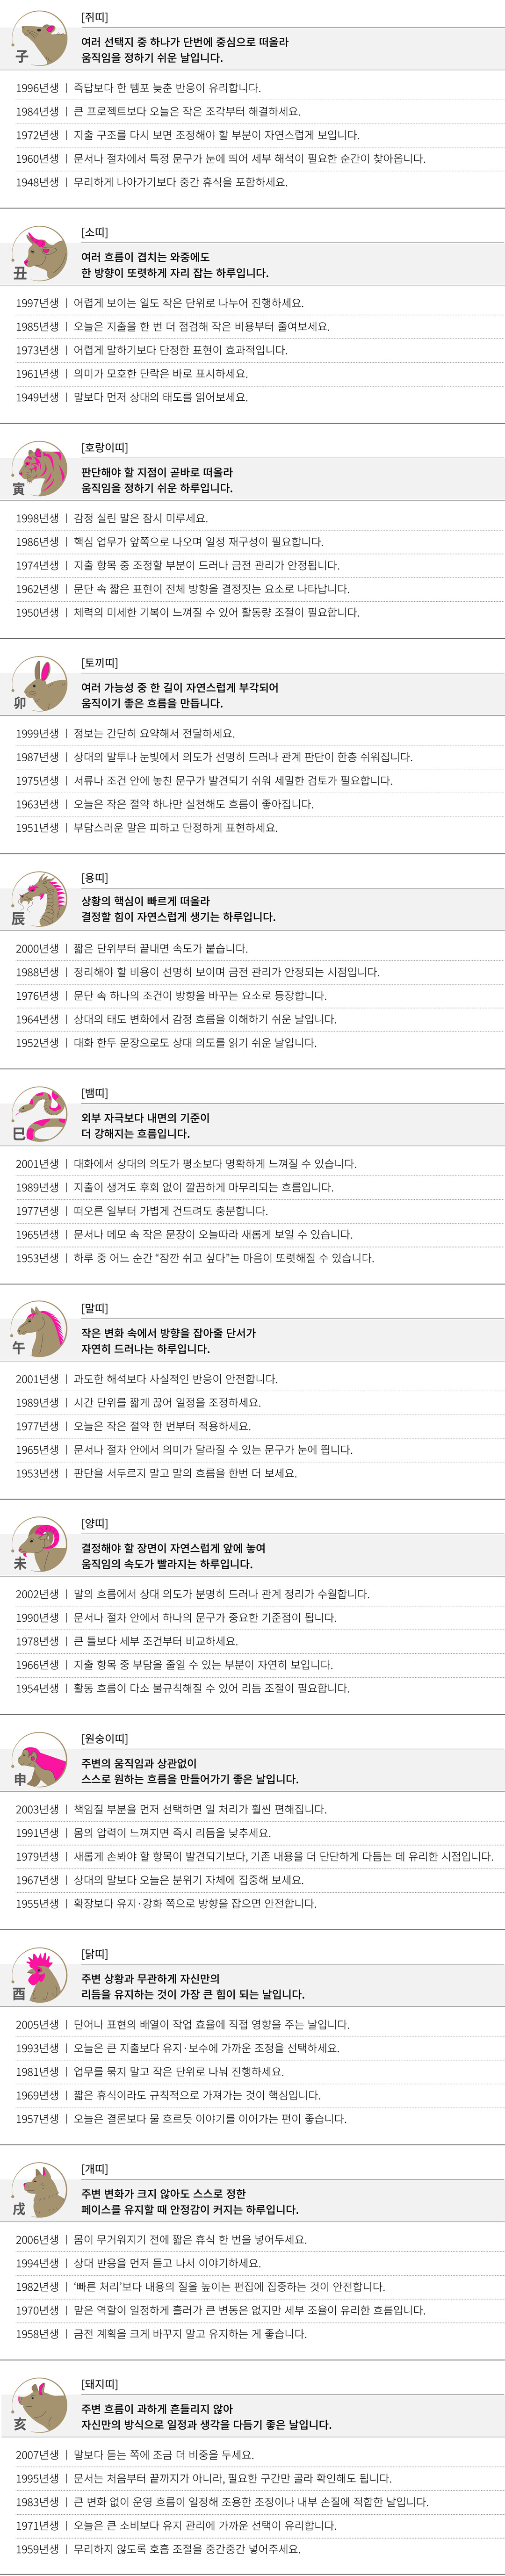Click the snake (뱀띠) zodiac icon
This screenshot has height=2576, width=505.
pos(40,1115)
